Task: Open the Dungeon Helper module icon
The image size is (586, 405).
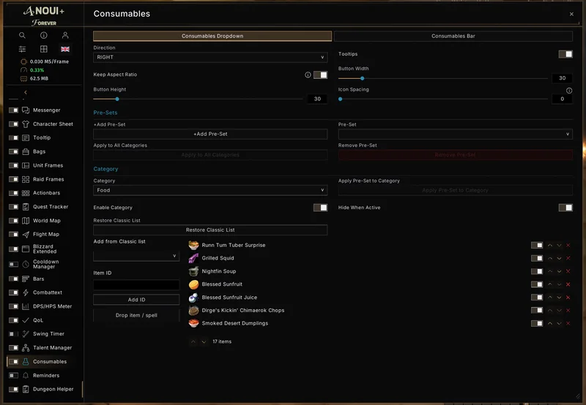Action: tap(26, 389)
